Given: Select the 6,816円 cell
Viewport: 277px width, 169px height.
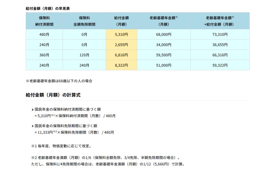Looking at the screenshot, I should pos(122,55).
